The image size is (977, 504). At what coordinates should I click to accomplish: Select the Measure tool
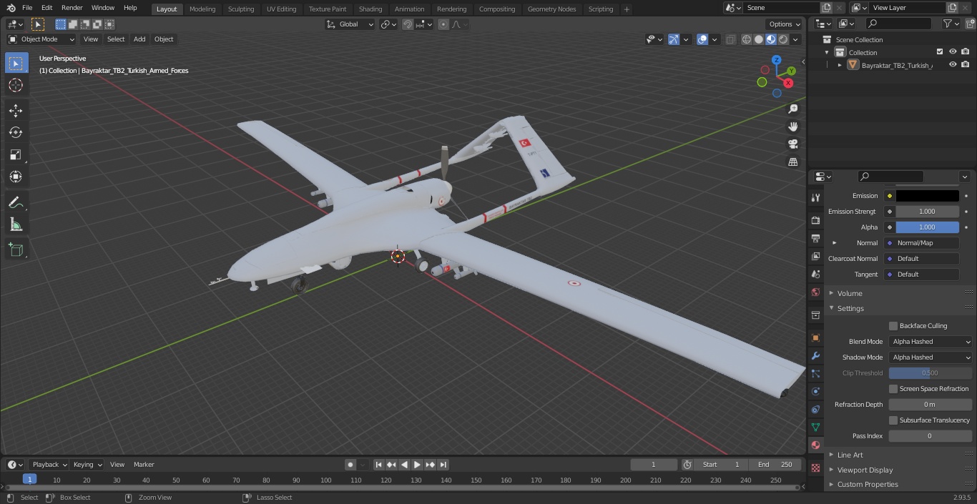pyautogui.click(x=16, y=225)
